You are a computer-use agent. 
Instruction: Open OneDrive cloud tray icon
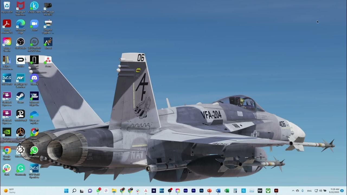(x=297, y=191)
